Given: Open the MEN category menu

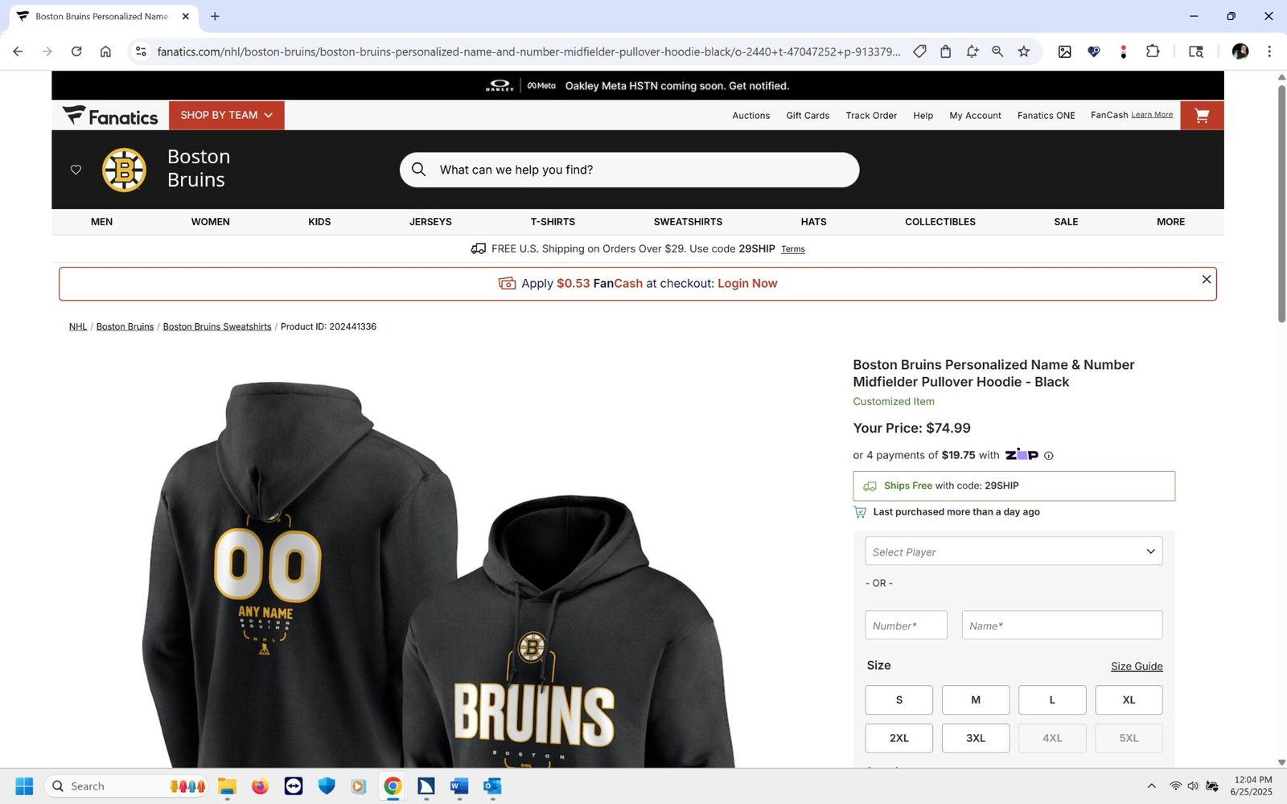Looking at the screenshot, I should click(101, 222).
